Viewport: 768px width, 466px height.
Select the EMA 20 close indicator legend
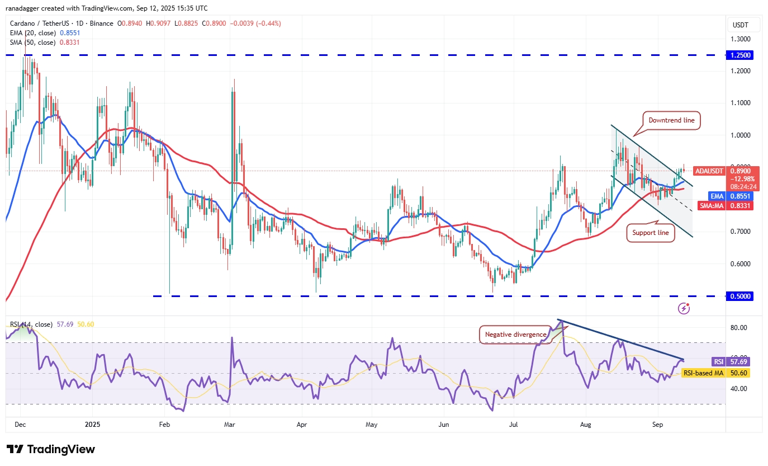40,33
